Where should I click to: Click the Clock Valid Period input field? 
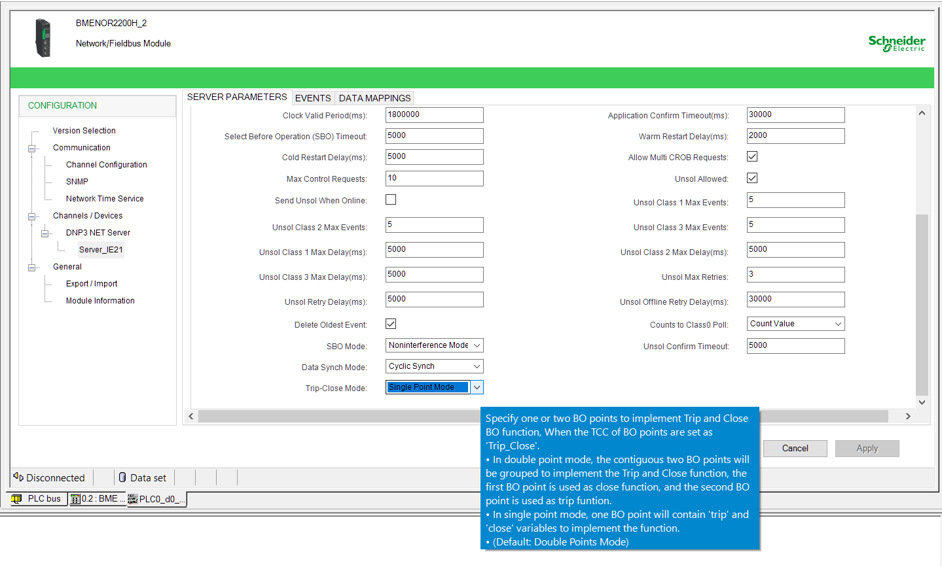(x=435, y=115)
